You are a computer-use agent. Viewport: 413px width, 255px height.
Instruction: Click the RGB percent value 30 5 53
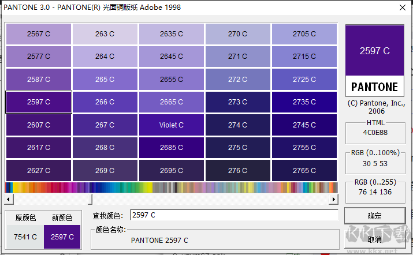[375, 164]
